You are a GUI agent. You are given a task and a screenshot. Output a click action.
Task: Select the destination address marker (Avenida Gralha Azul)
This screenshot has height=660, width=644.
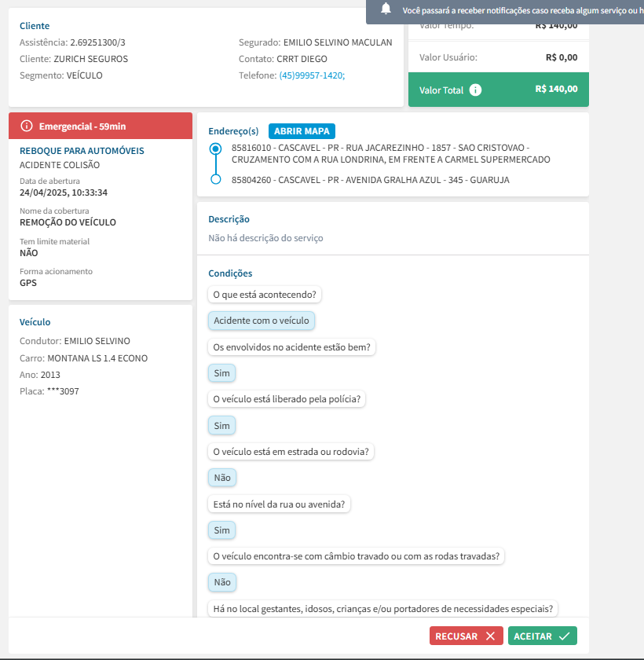pyautogui.click(x=216, y=180)
